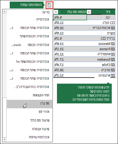This screenshot has width=118, height=144.
Task: Click the map icon beside אוסטרליה
Action: click(x=113, y=54)
